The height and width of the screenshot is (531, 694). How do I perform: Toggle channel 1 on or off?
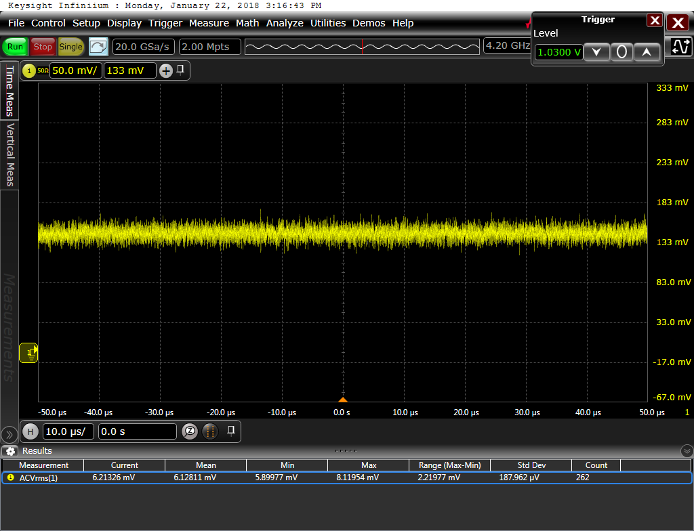30,71
